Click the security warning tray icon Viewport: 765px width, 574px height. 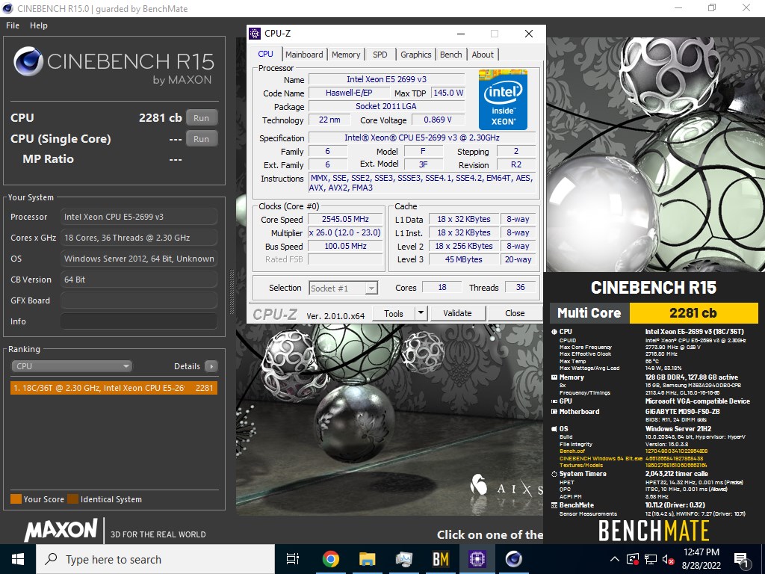633,559
